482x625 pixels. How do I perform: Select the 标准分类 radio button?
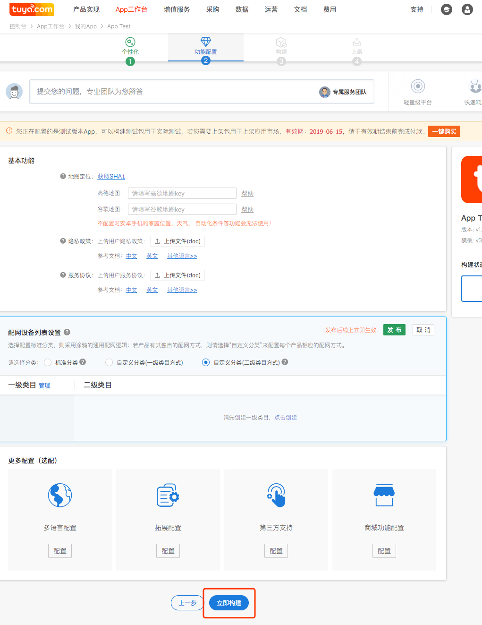click(48, 362)
